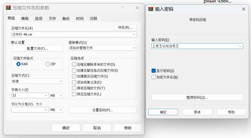Uncheck the 显示密码 checkbox
The height and width of the screenshot is (138, 251).
pos(154,71)
